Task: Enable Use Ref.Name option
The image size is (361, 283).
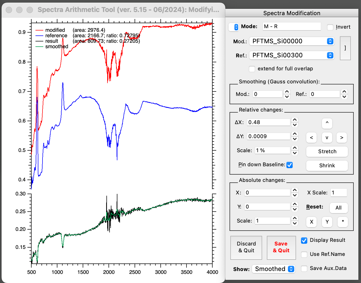Action: (x=304, y=255)
